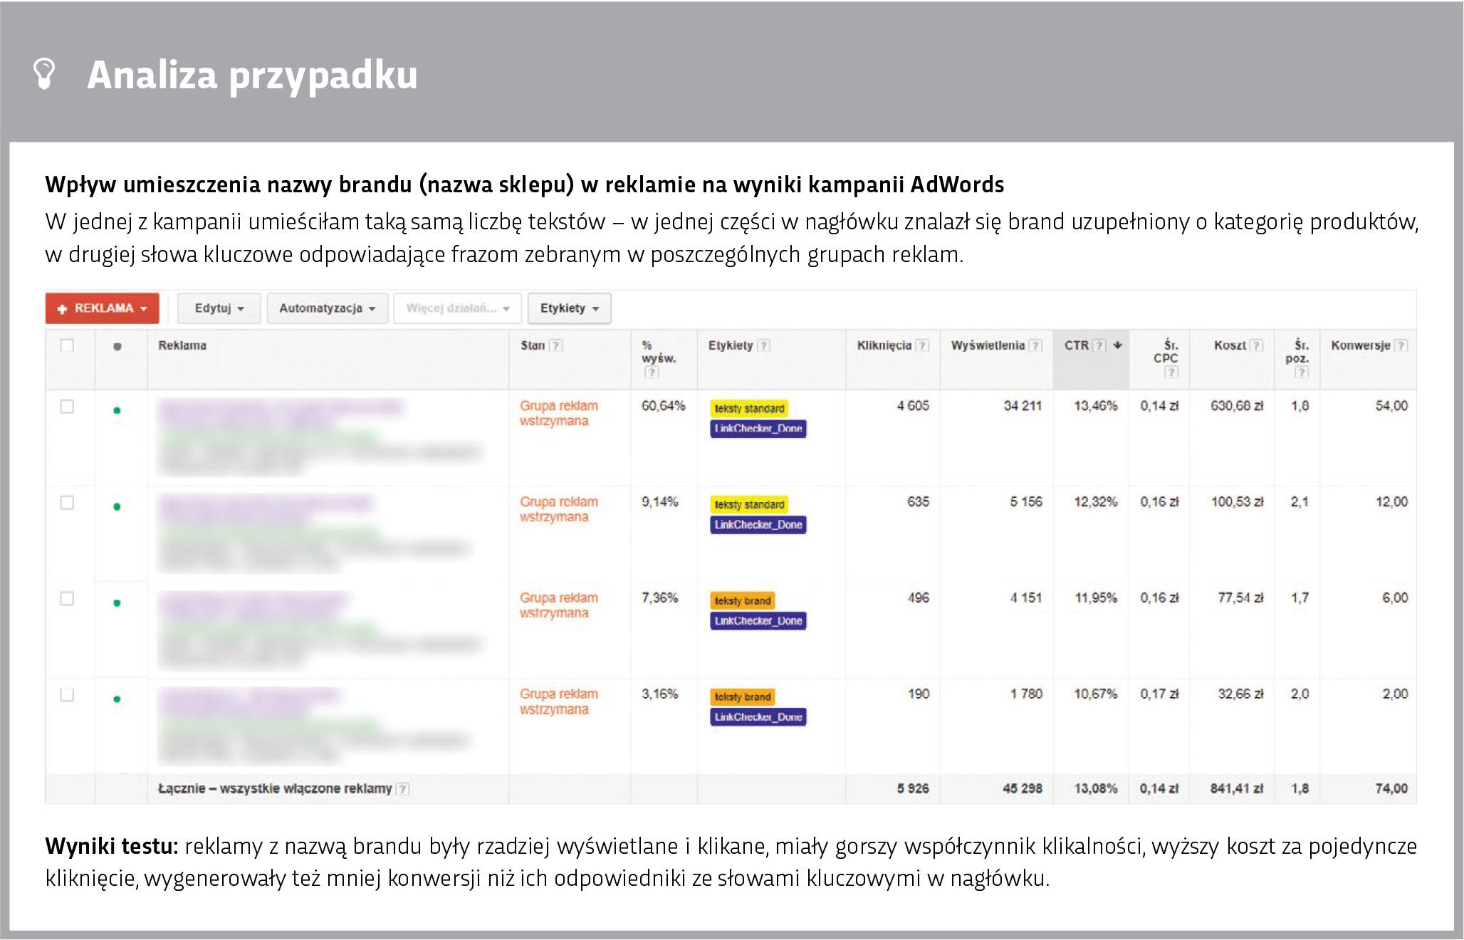
Task: Click help icon under % wyśw. header
Action: pyautogui.click(x=652, y=372)
